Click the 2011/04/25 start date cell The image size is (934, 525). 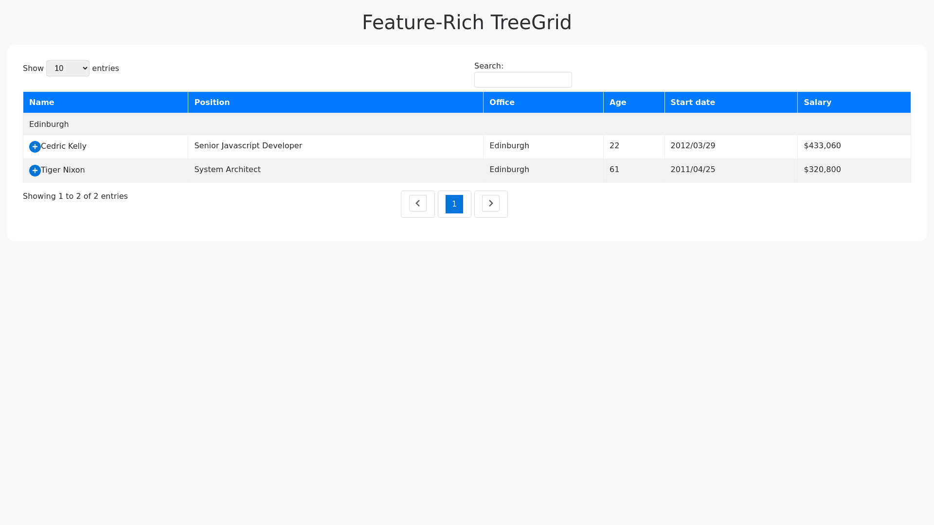tap(693, 170)
